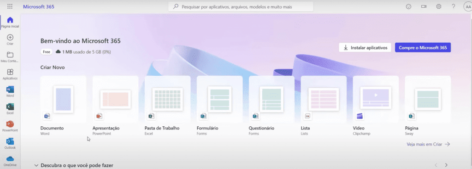Create new Formulário thumbnail
Viewport: 472px width, 169px height.
point(219,99)
